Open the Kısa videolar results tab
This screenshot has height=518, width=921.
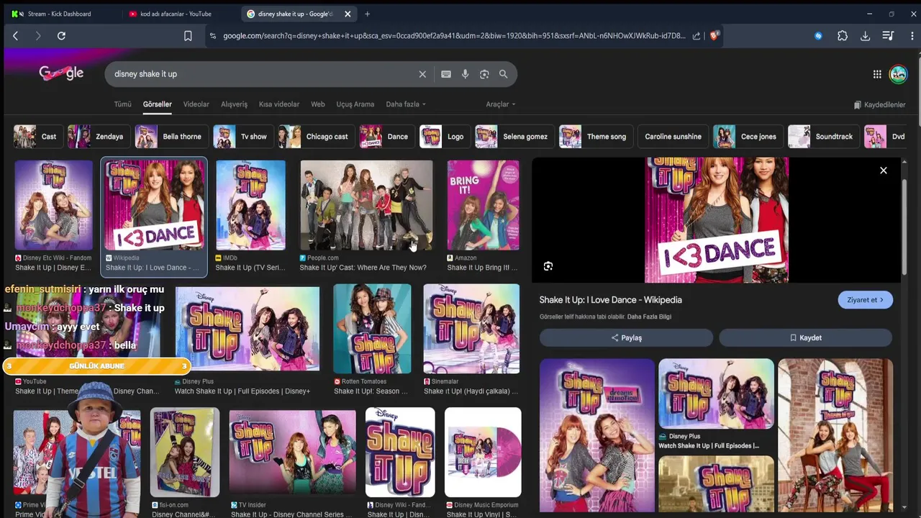pos(279,104)
